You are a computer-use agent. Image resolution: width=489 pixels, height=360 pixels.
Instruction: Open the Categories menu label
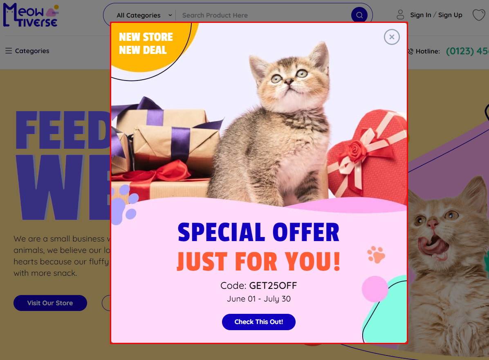coord(32,51)
